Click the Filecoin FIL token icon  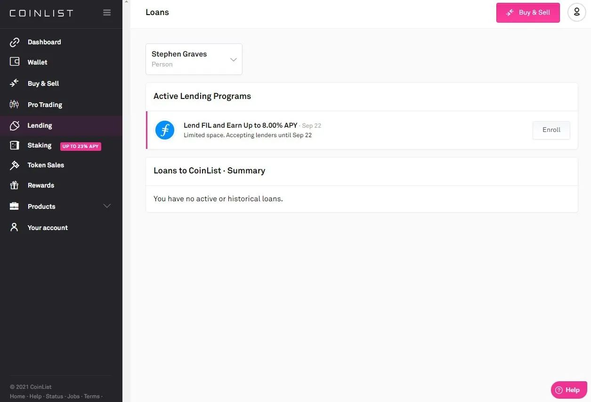tap(165, 130)
